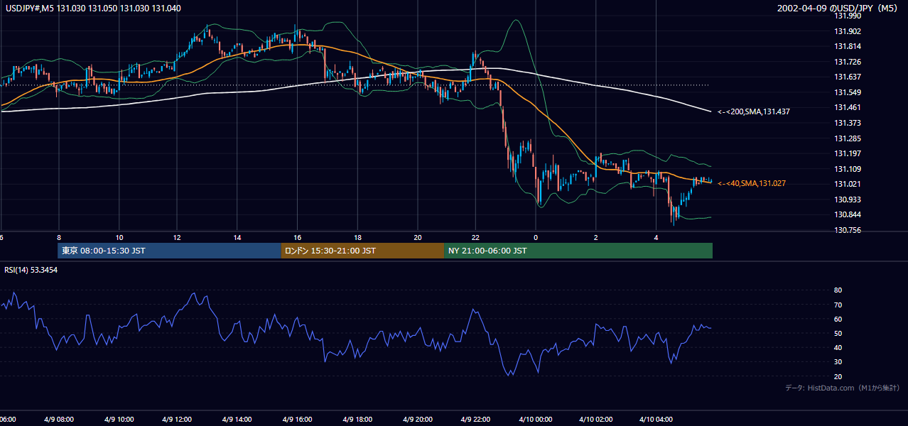This screenshot has height=426, width=908.
Task: Click the chart title 2002-04-09 のUSD/JPY (M5)
Action: (838, 9)
